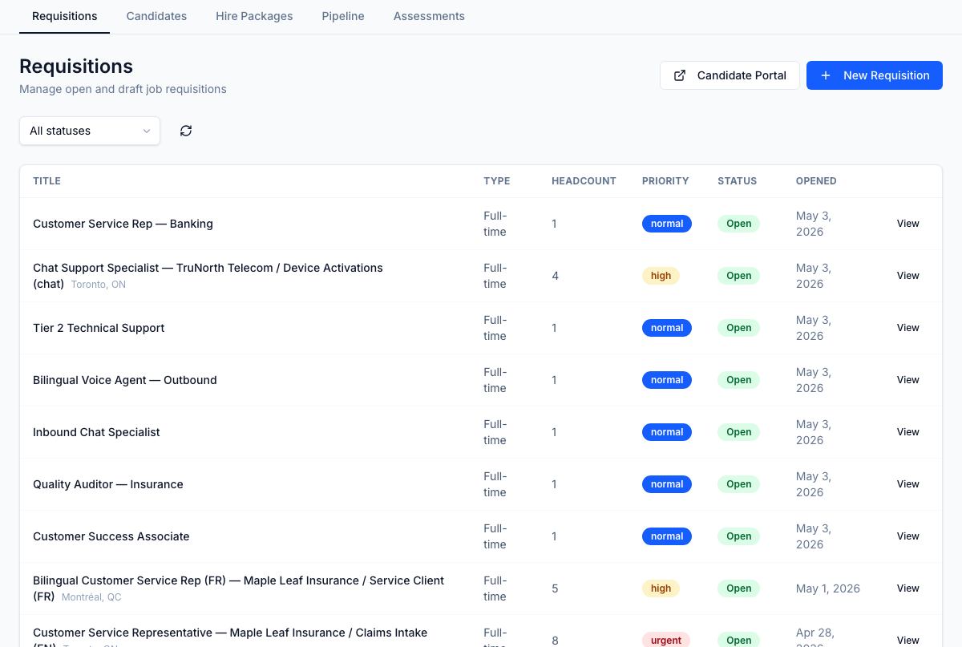Click the Toronto, ON location text
The height and width of the screenshot is (647, 962).
(98, 285)
